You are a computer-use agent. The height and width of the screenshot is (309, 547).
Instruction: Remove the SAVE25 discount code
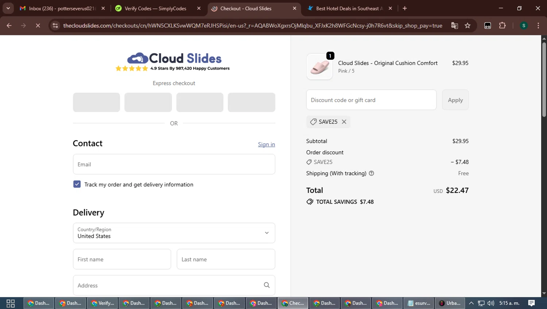click(x=344, y=122)
